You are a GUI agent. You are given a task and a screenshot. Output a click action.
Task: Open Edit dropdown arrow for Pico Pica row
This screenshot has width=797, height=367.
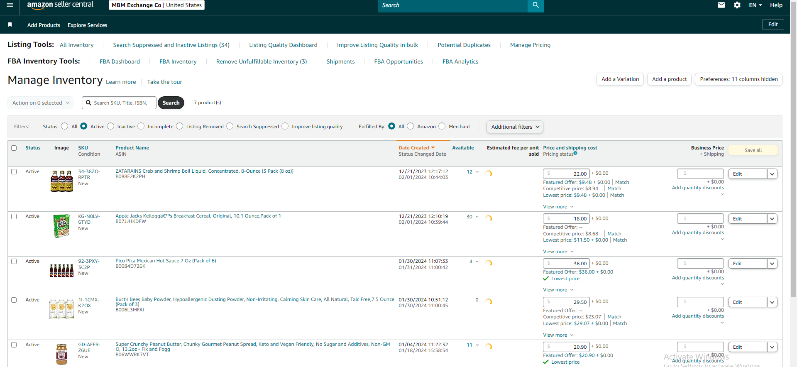(772, 264)
